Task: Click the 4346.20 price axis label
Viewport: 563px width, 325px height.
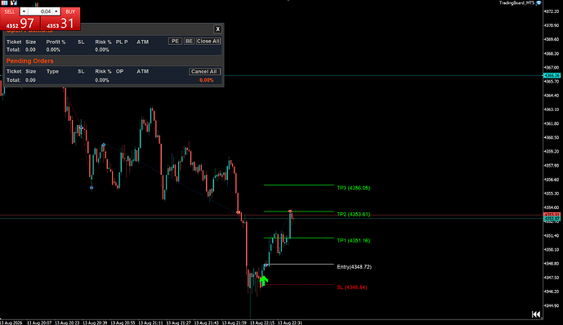Action: 552,292
